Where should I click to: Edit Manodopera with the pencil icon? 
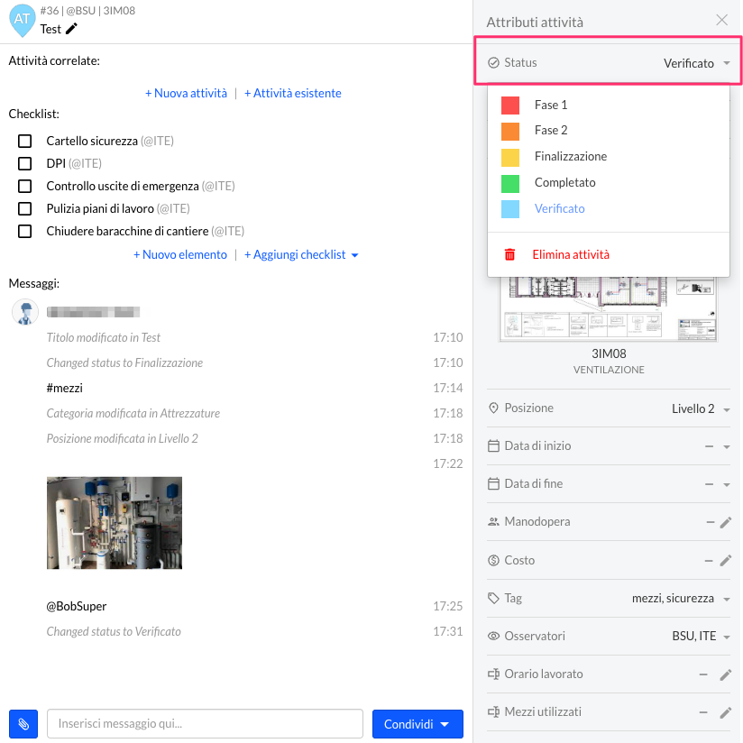coord(725,522)
